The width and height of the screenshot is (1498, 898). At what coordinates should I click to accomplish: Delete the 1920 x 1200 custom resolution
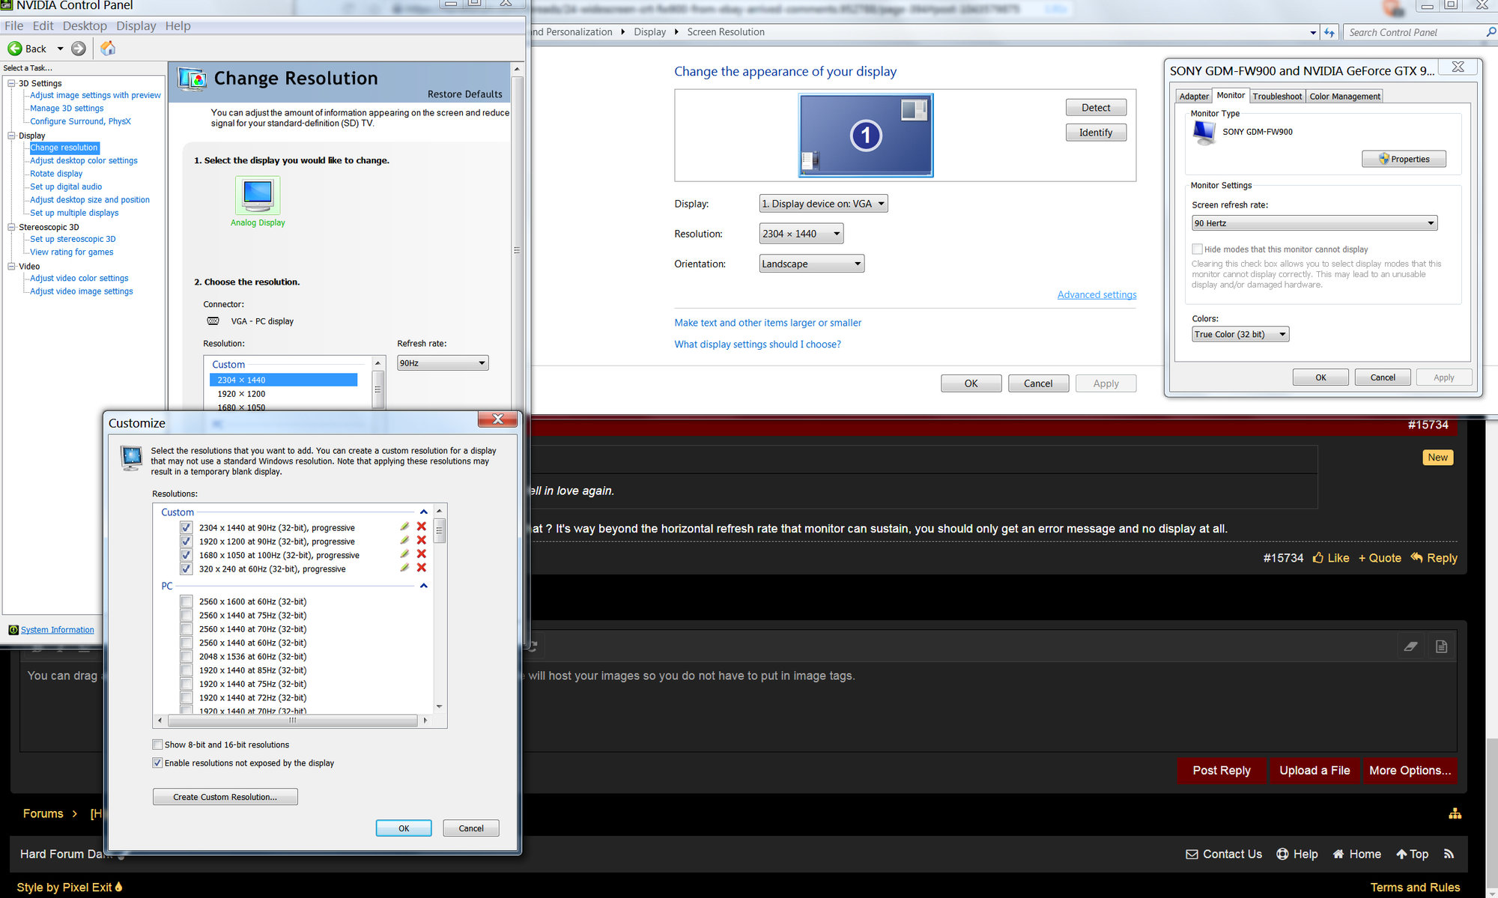422,541
